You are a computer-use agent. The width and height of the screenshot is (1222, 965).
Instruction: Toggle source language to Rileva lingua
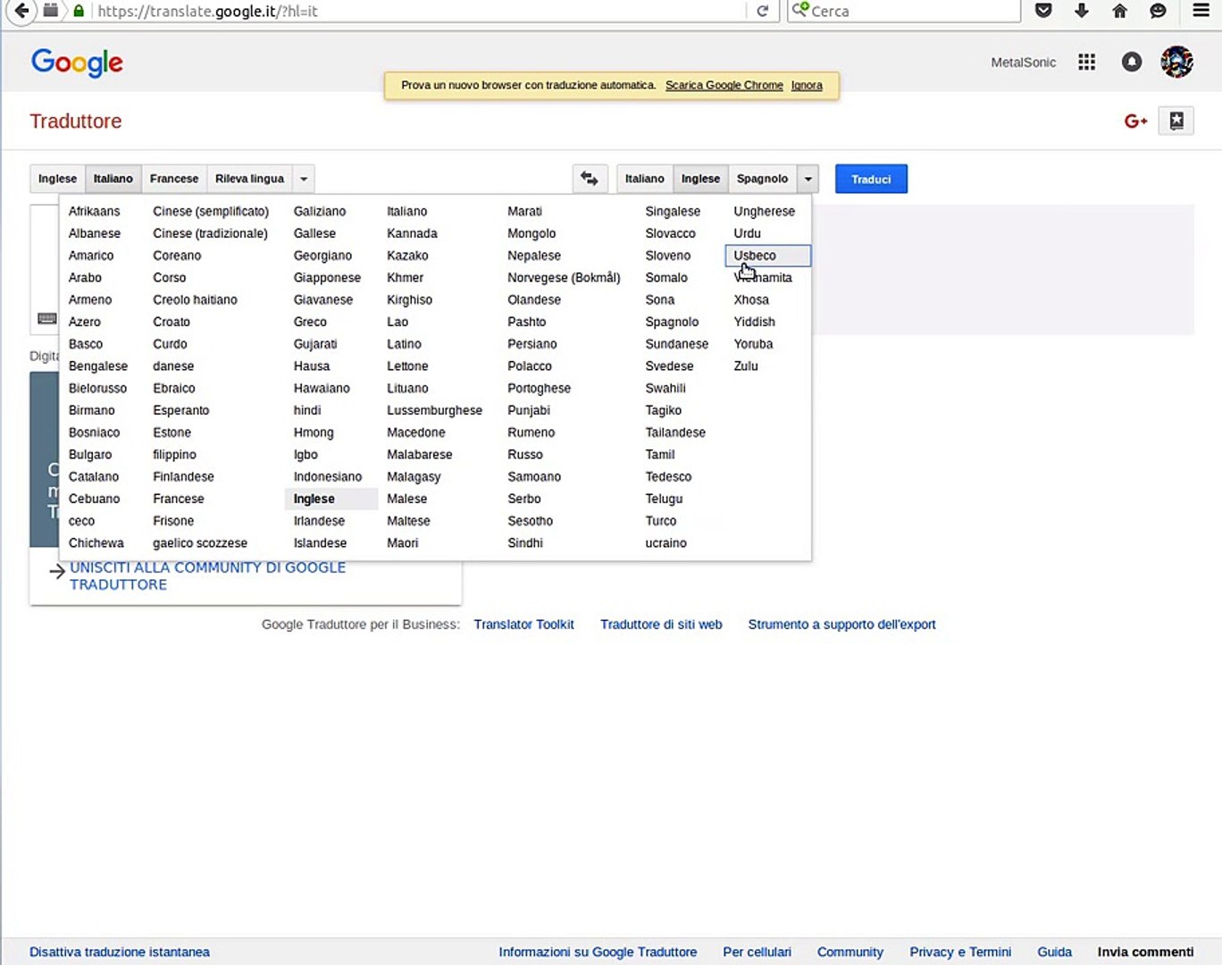coord(249,179)
